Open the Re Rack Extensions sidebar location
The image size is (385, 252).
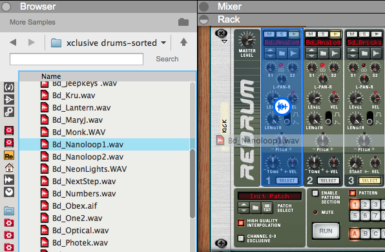(x=9, y=156)
